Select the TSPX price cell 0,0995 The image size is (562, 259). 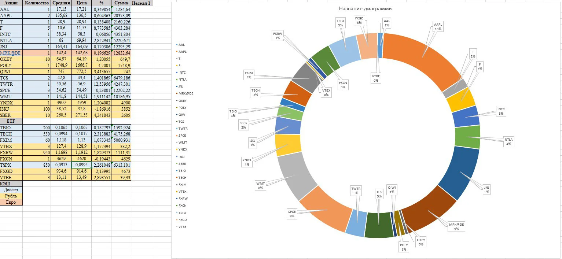pos(82,165)
